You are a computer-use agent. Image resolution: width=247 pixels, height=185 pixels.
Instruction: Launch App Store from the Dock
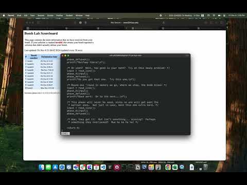55,167
